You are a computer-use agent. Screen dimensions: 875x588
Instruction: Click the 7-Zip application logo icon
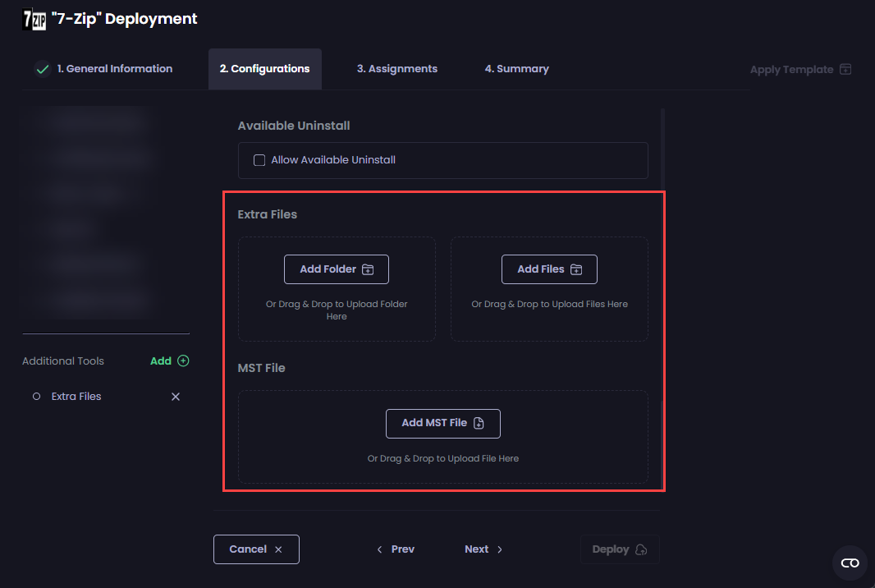click(x=34, y=19)
